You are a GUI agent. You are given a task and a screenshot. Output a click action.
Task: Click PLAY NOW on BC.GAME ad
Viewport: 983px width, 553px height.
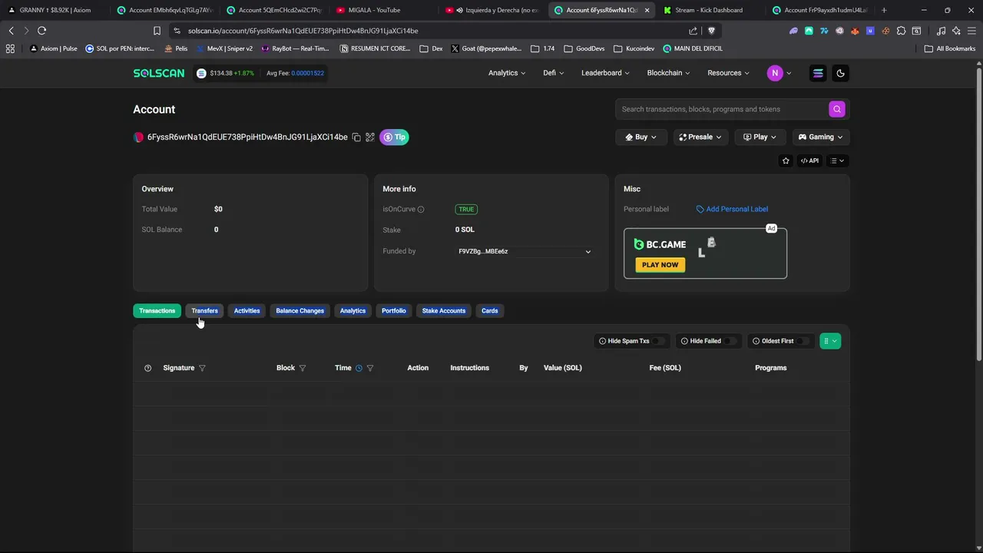tap(660, 265)
